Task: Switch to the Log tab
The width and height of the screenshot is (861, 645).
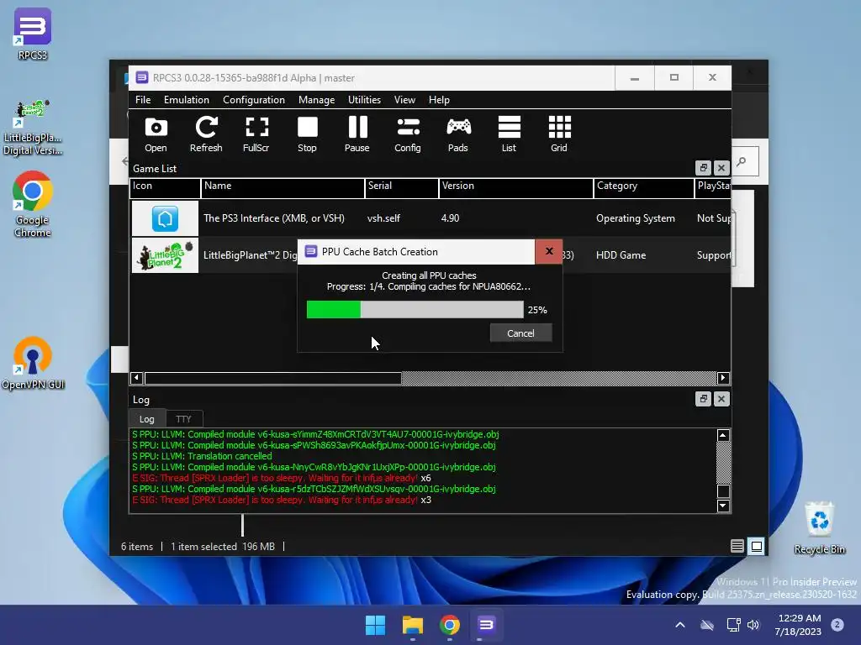Action: tap(146, 419)
